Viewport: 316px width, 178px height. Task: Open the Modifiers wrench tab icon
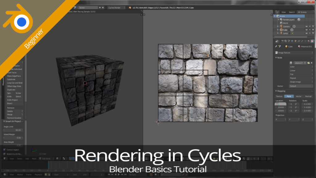click(302, 41)
